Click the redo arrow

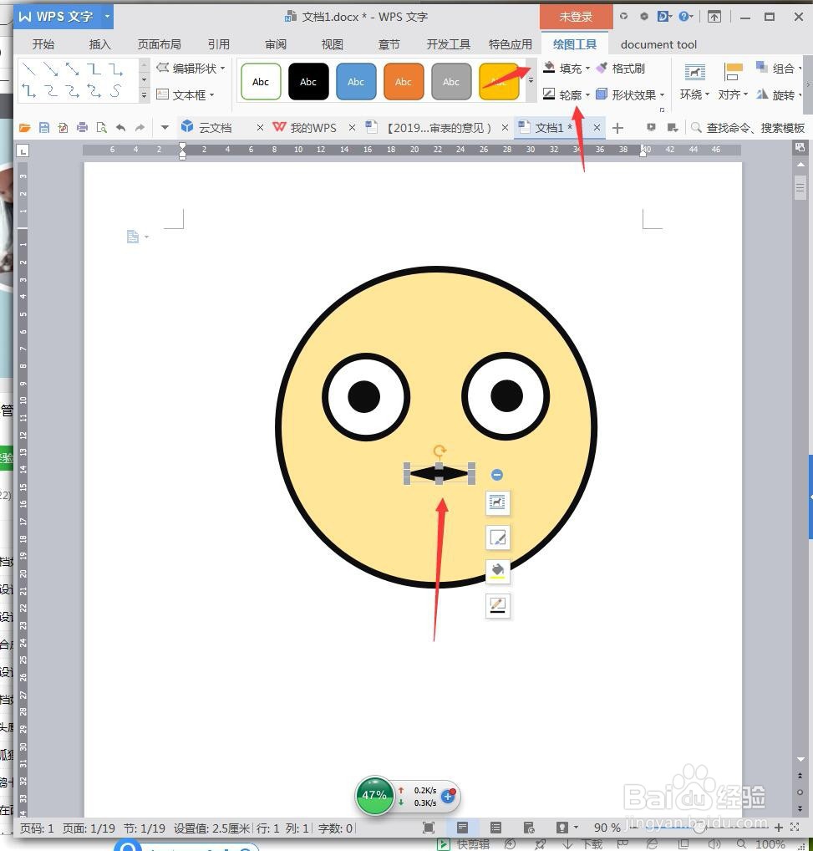[140, 128]
